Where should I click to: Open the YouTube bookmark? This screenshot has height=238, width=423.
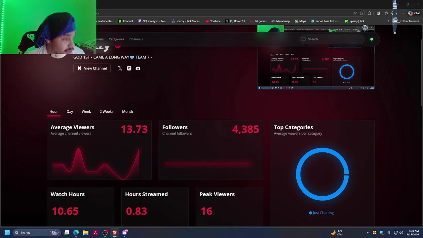[213, 21]
